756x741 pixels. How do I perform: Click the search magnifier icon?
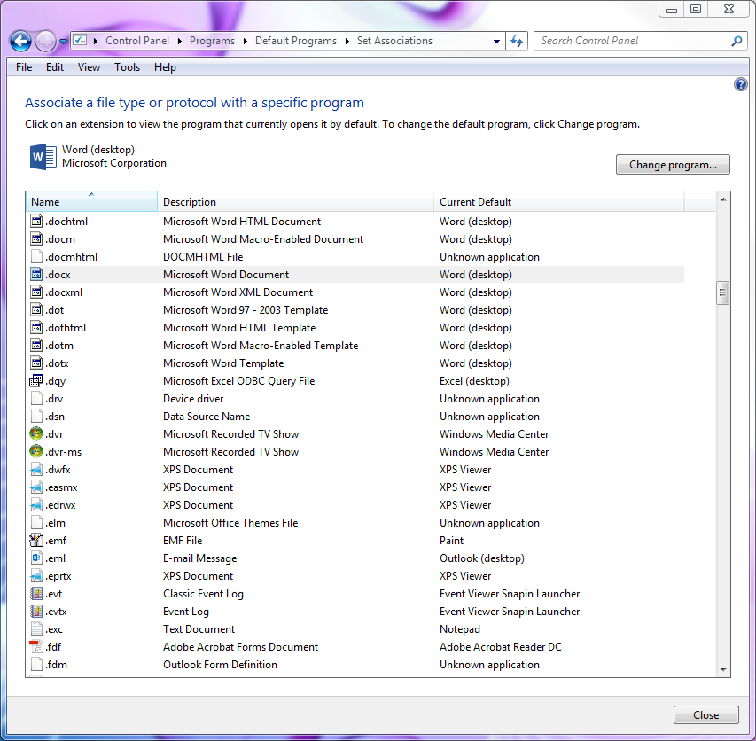point(737,41)
